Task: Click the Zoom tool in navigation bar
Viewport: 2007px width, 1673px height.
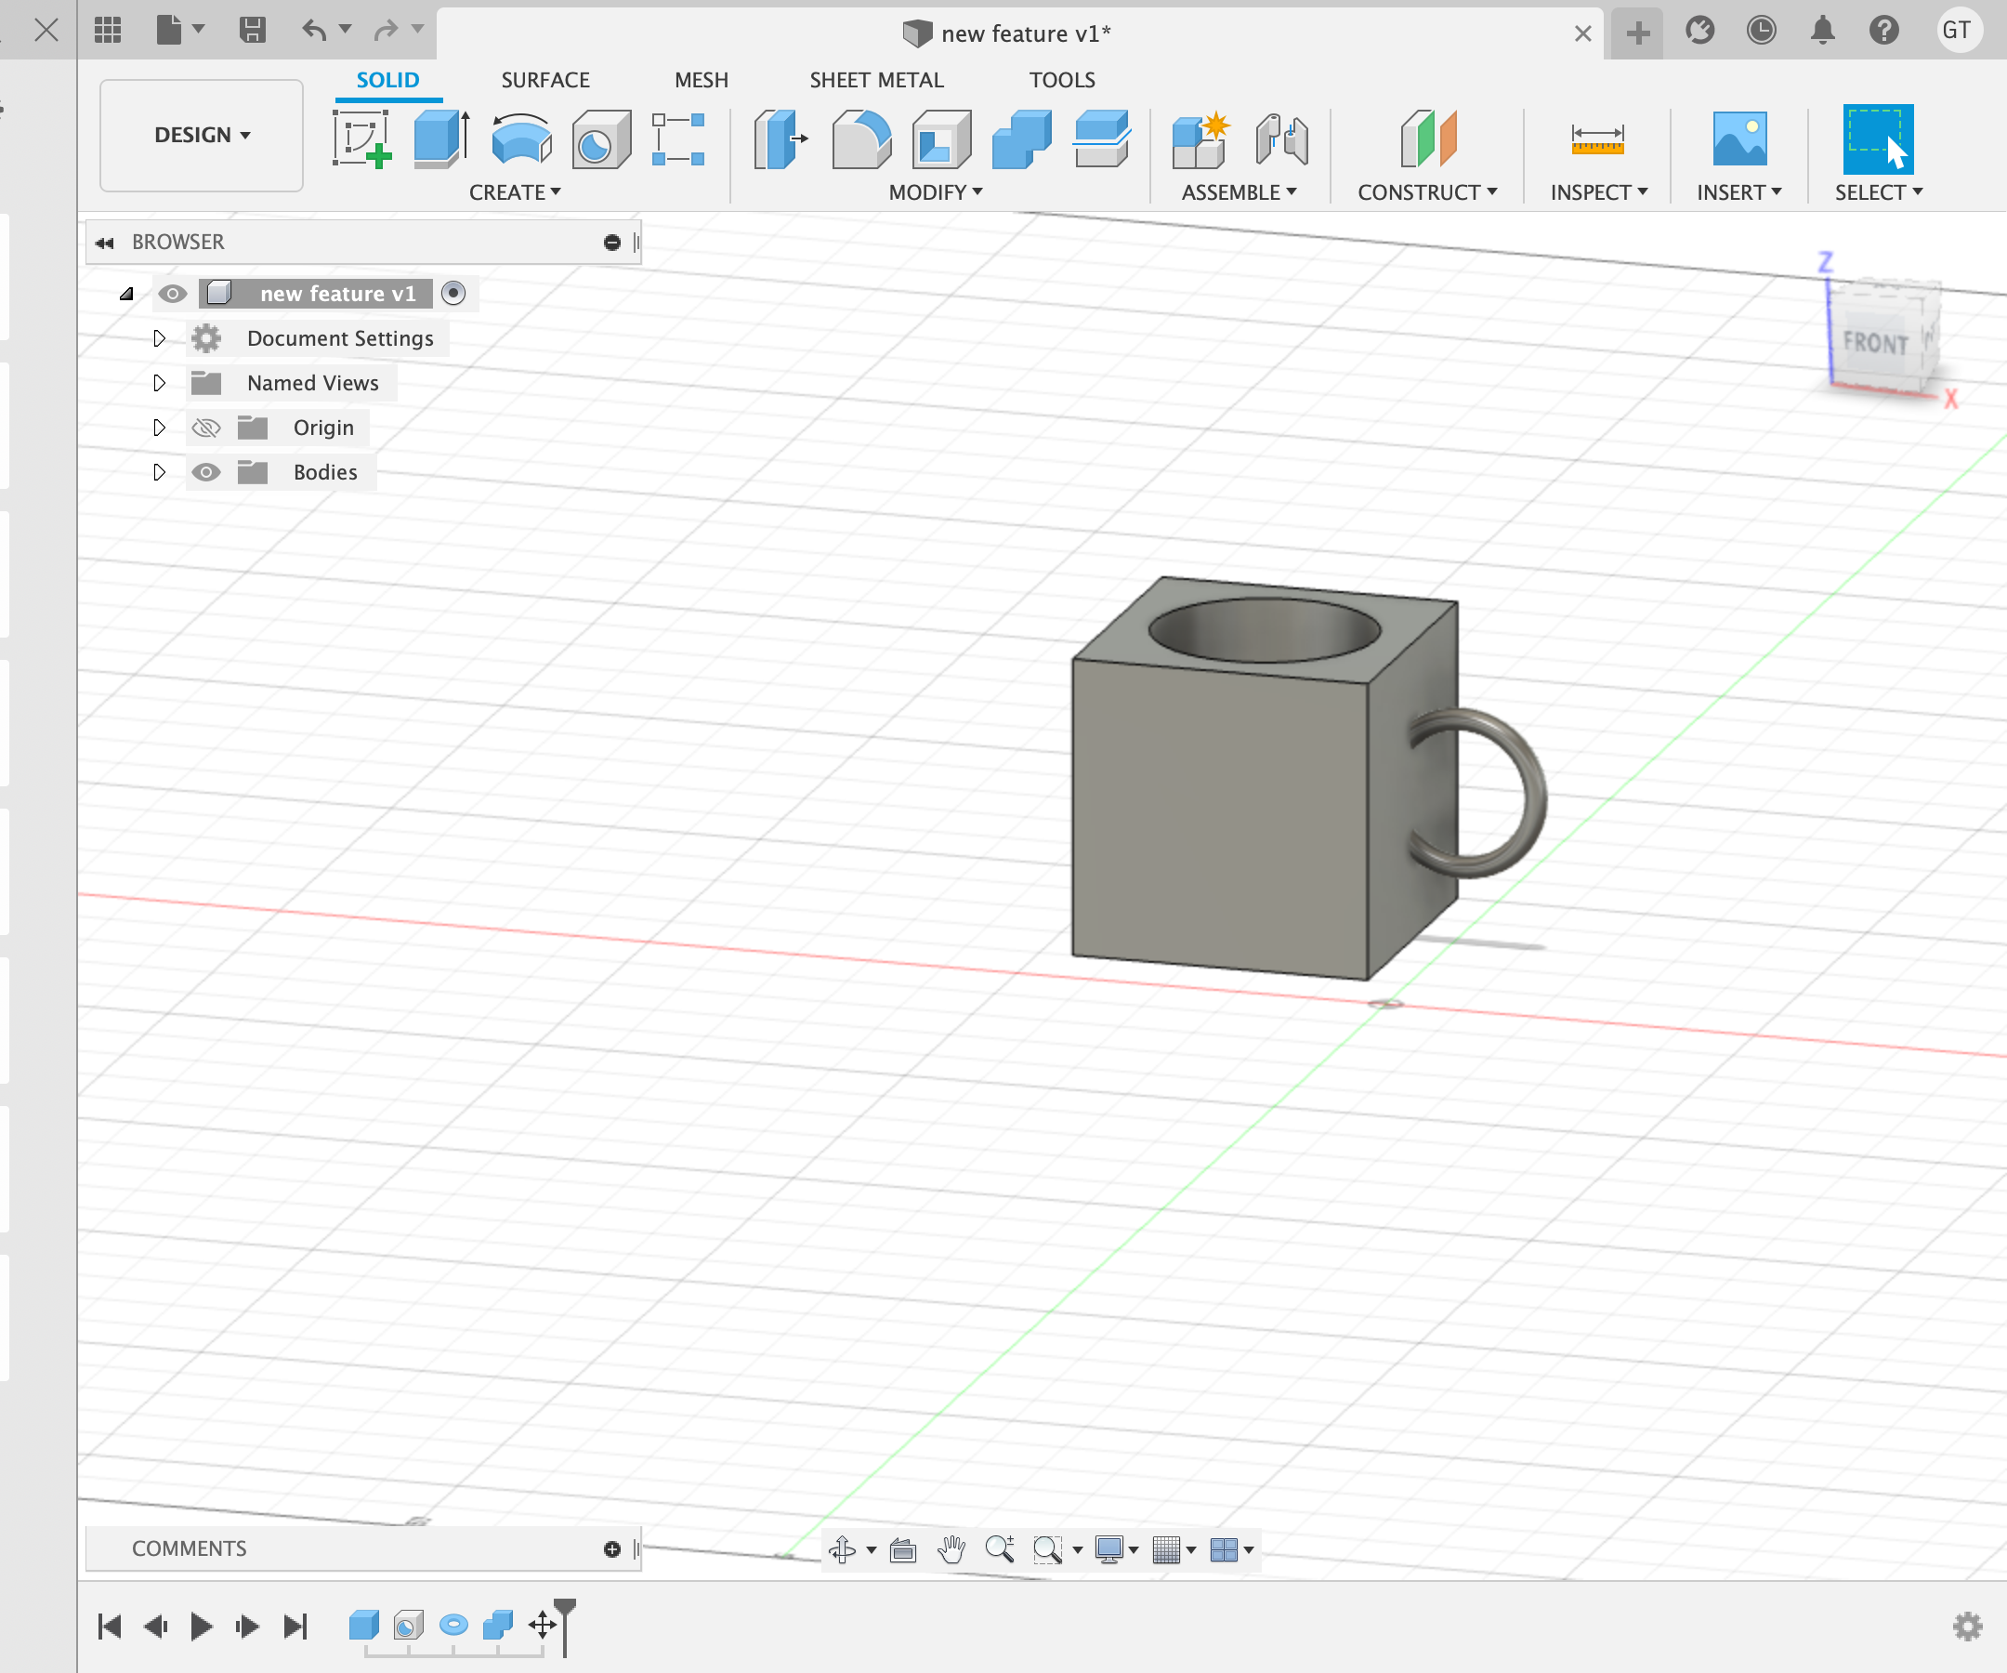Action: click(1000, 1549)
